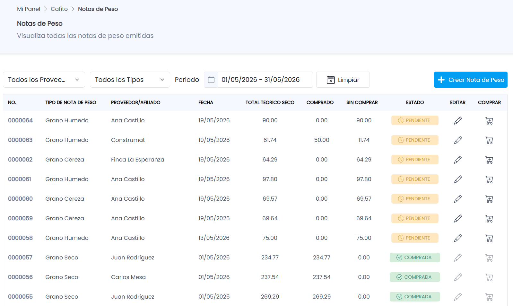Click the pencil icon in row 0000060
This screenshot has width=513, height=306.
(x=458, y=199)
